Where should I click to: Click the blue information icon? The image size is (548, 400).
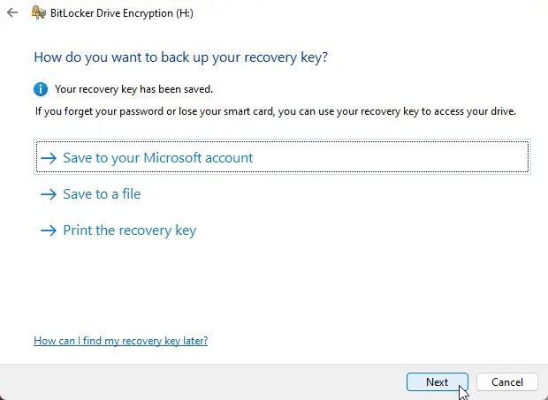tap(41, 89)
